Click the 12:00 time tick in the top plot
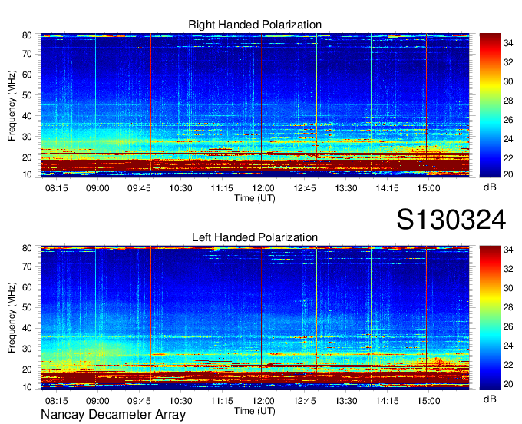Screen dimensions: 522x424 click(x=263, y=188)
